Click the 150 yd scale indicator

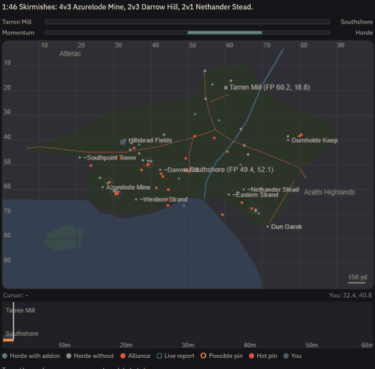click(x=358, y=278)
